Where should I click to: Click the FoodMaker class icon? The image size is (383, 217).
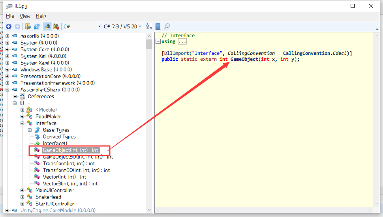tap(30, 116)
